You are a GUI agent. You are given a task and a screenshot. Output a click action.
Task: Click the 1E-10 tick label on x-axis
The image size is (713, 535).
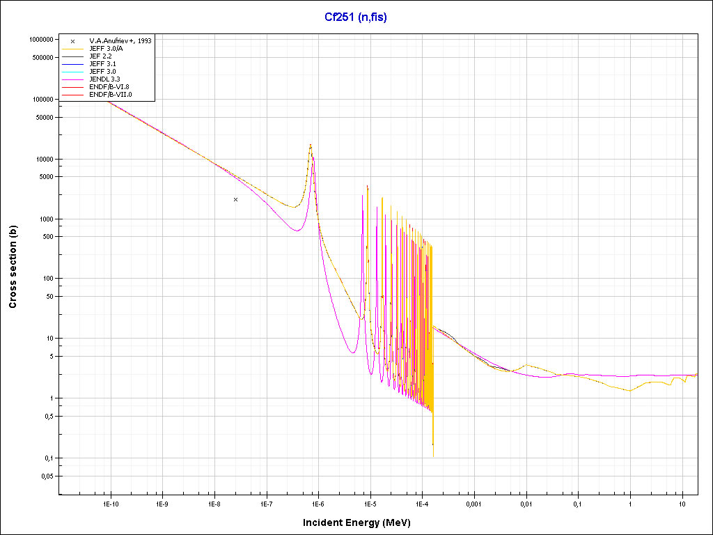pos(109,503)
